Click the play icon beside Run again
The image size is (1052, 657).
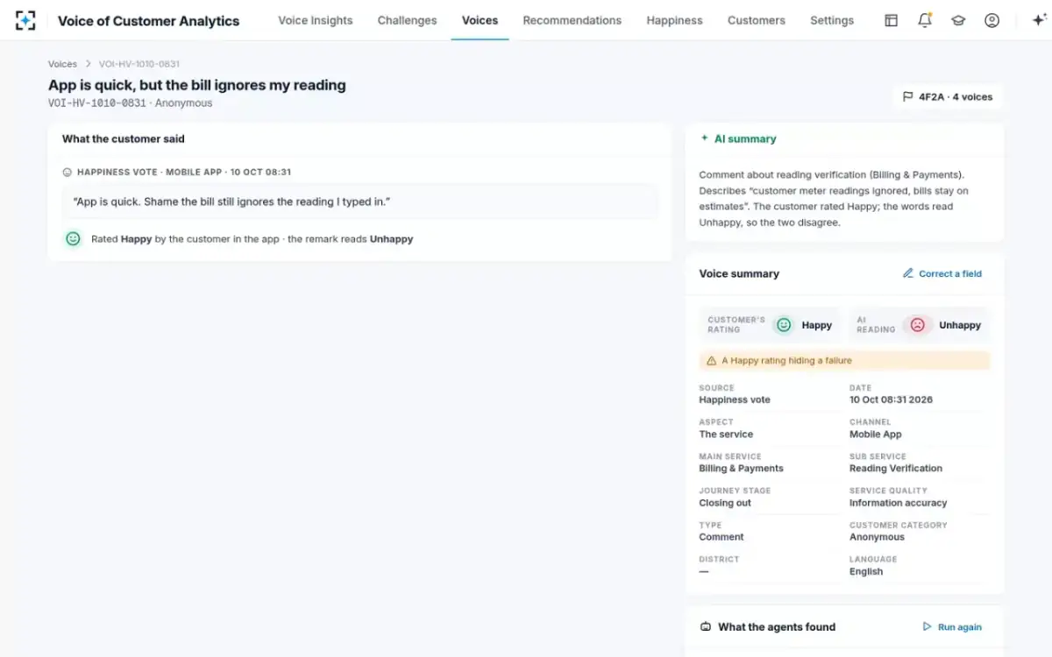928,627
